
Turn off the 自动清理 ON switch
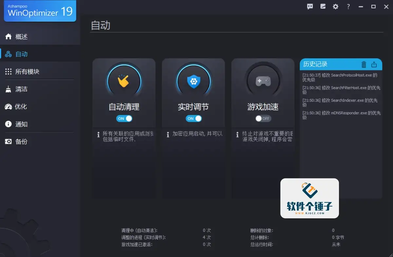(x=124, y=119)
